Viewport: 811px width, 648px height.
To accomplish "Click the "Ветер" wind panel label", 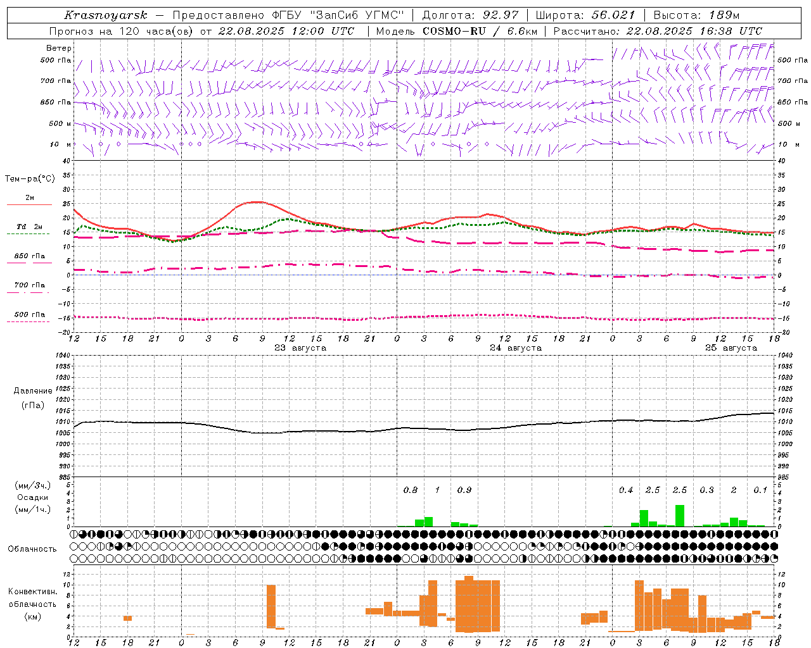I will tap(59, 48).
